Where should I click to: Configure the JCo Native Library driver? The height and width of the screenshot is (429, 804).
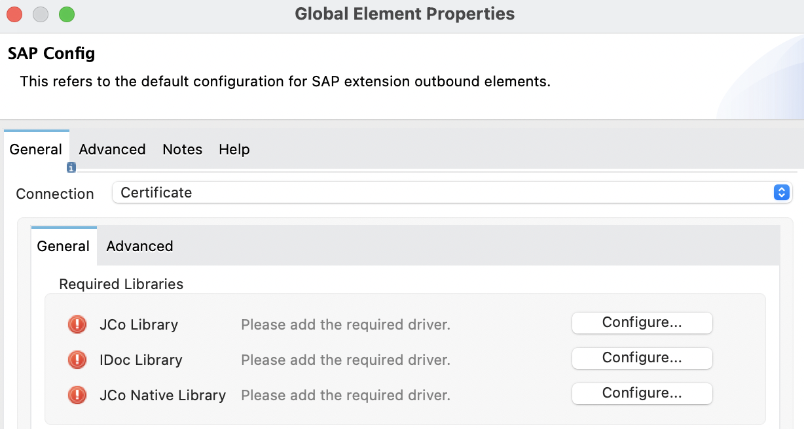pyautogui.click(x=642, y=393)
